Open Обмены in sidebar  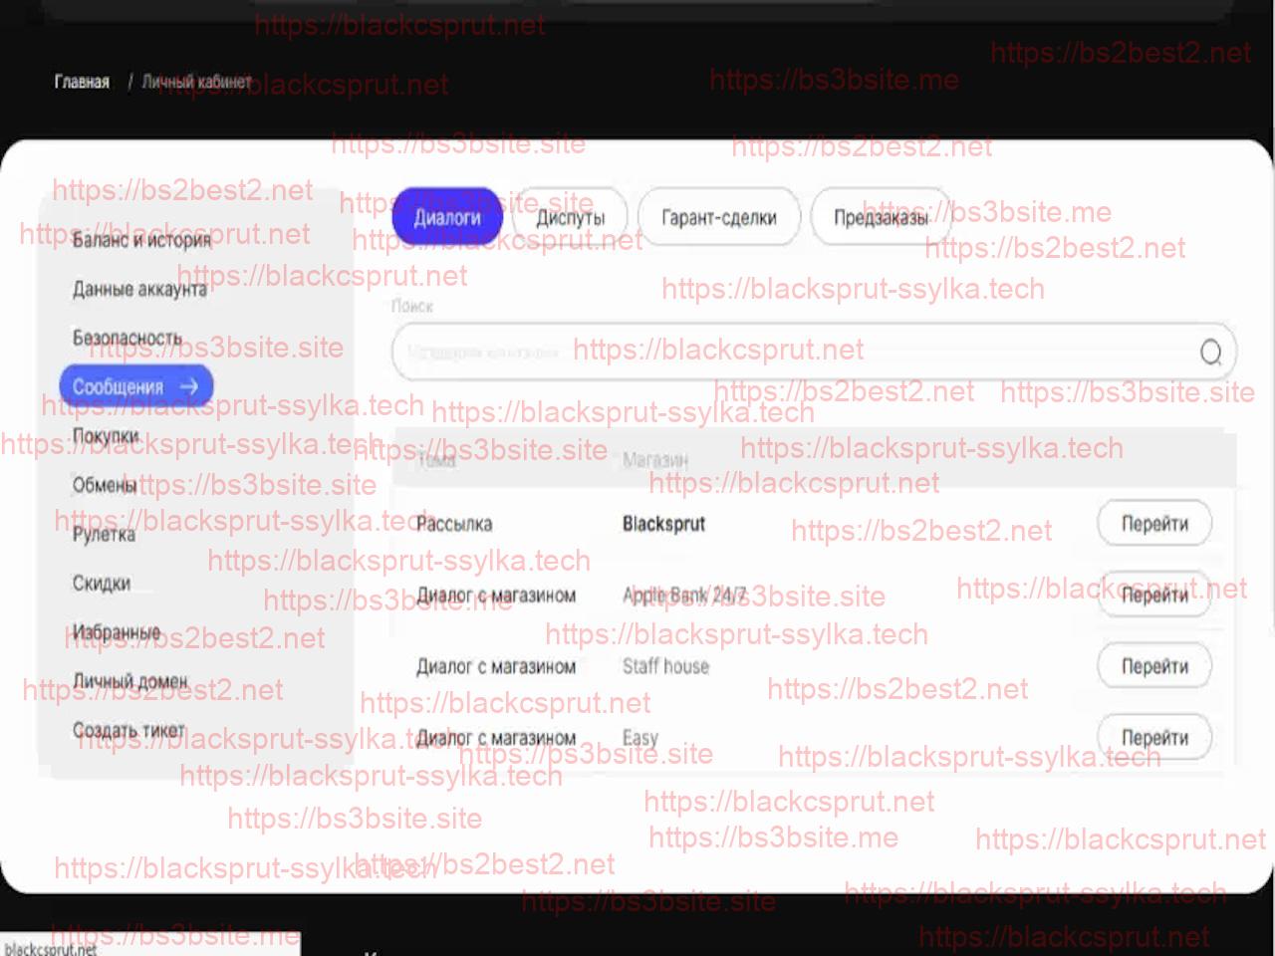click(105, 485)
